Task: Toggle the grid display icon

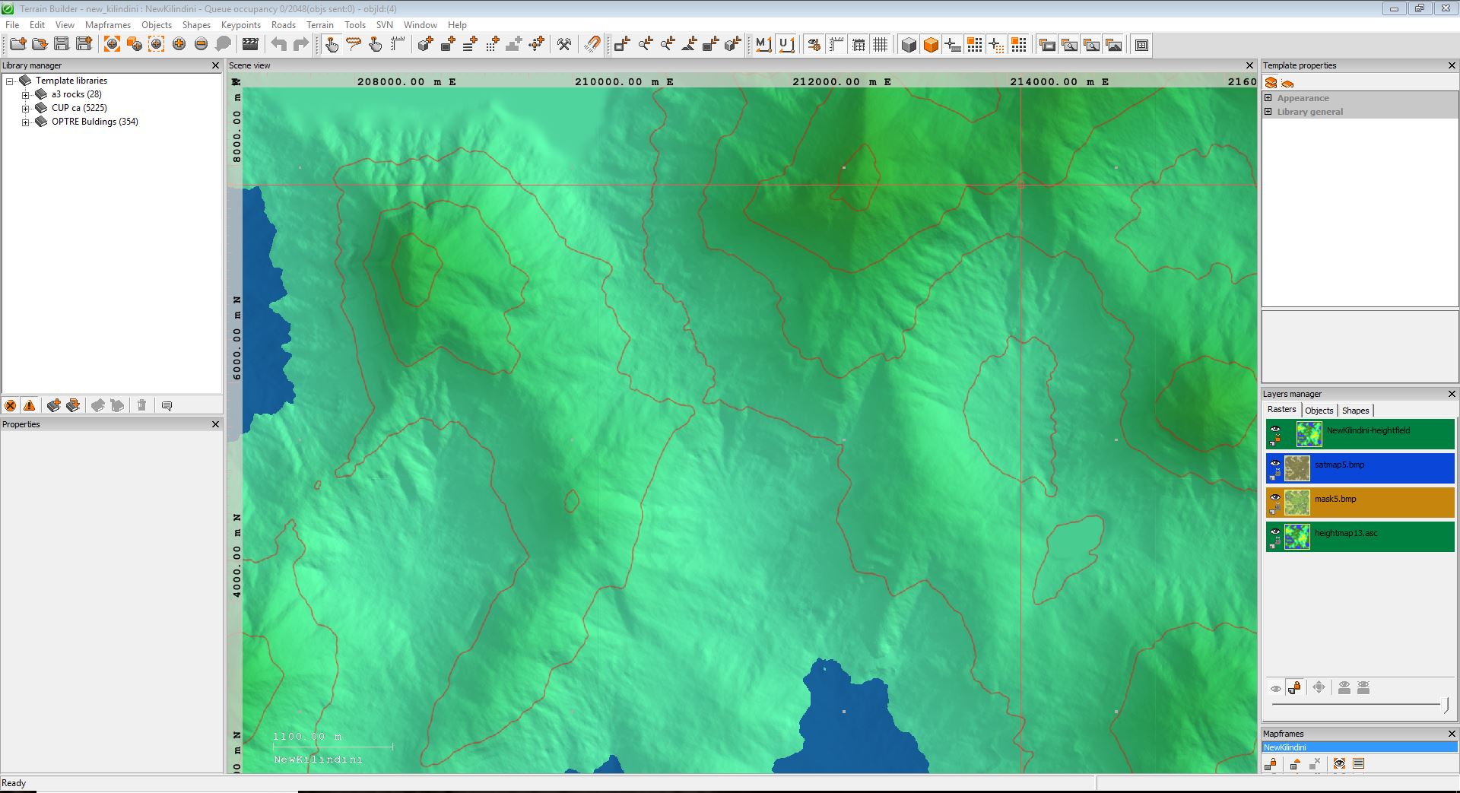Action: point(881,44)
